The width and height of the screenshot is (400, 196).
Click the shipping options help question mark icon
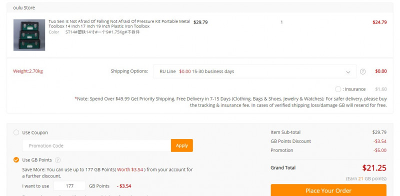362,71
